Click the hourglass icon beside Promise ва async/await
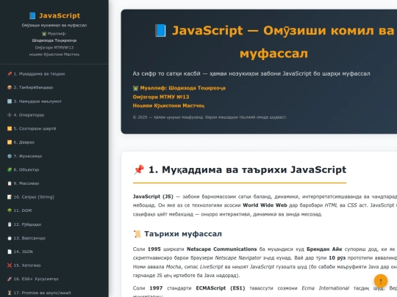This screenshot has width=397, height=297. pos(10,293)
